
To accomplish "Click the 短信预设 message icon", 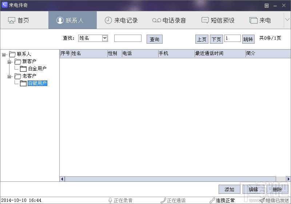I will point(205,20).
